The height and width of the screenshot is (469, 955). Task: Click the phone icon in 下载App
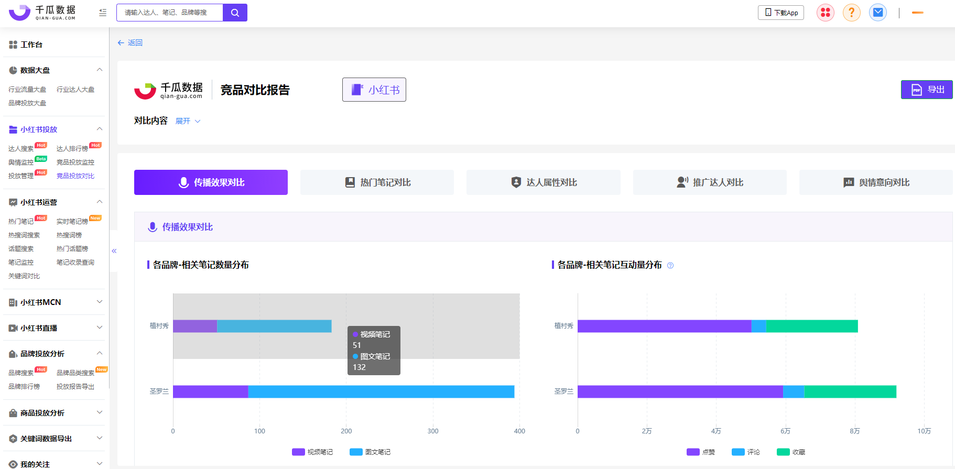click(768, 13)
